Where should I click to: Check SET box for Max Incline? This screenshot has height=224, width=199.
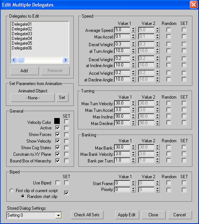click(x=184, y=116)
